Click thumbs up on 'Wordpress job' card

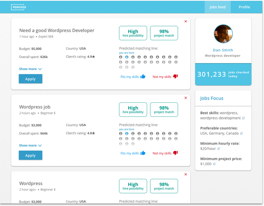click(x=143, y=153)
